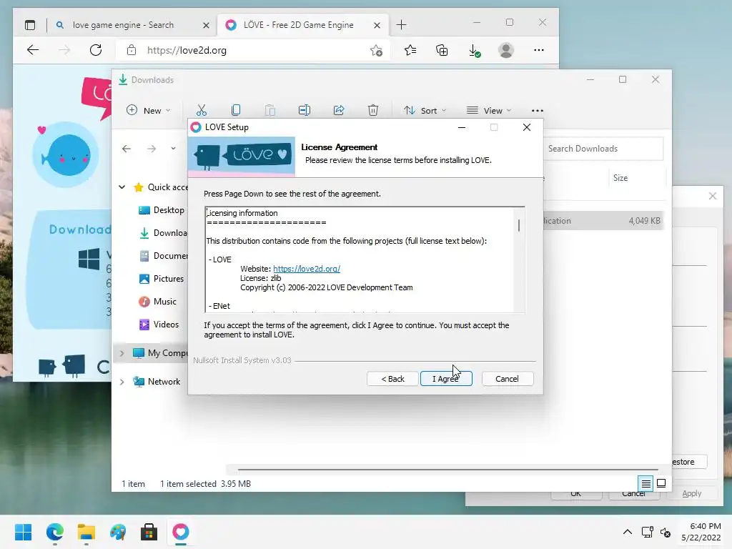The width and height of the screenshot is (732, 549).
Task: Open the Edge profile icon
Action: (506, 50)
